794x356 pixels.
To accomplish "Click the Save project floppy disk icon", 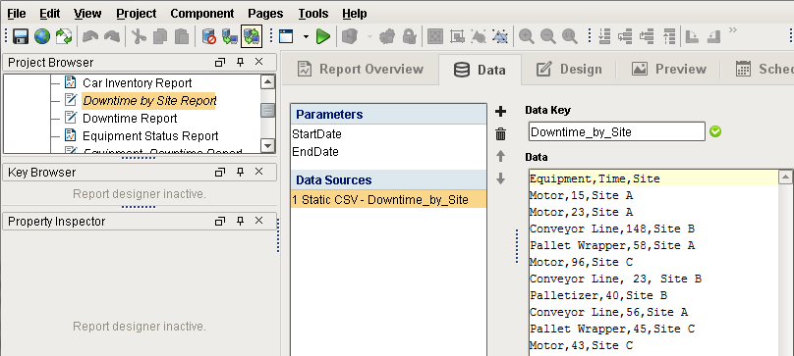I will pyautogui.click(x=21, y=36).
